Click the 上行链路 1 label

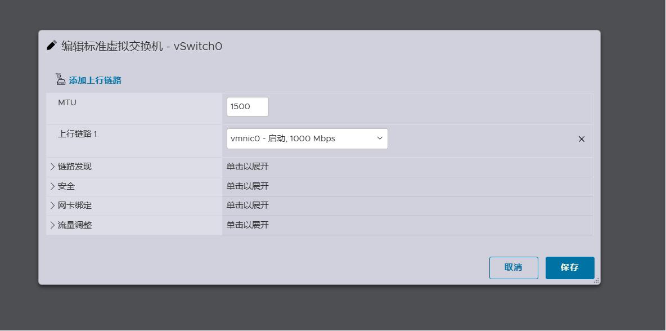(x=77, y=134)
